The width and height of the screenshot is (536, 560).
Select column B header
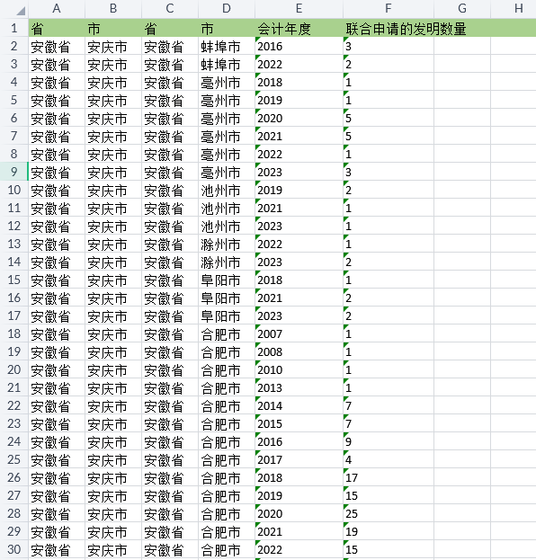click(113, 9)
